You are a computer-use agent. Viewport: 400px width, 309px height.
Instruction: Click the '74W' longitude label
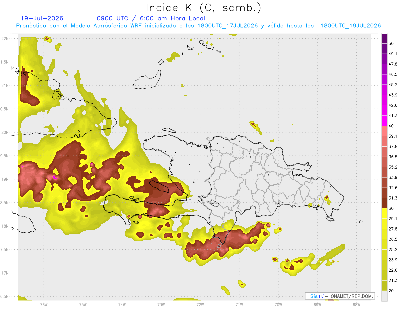122,304
